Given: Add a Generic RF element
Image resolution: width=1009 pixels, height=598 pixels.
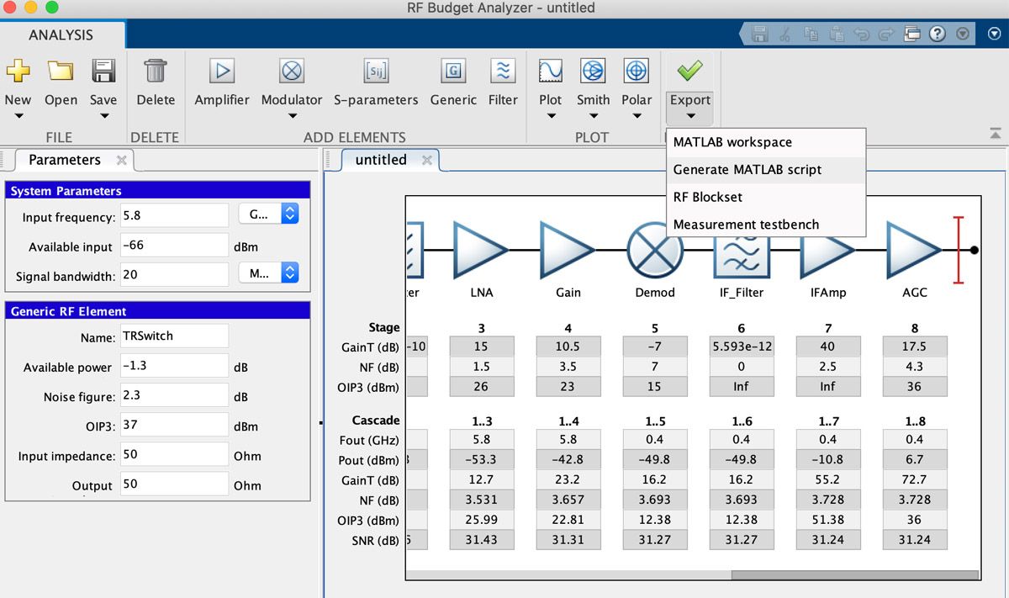Looking at the screenshot, I should coord(453,72).
